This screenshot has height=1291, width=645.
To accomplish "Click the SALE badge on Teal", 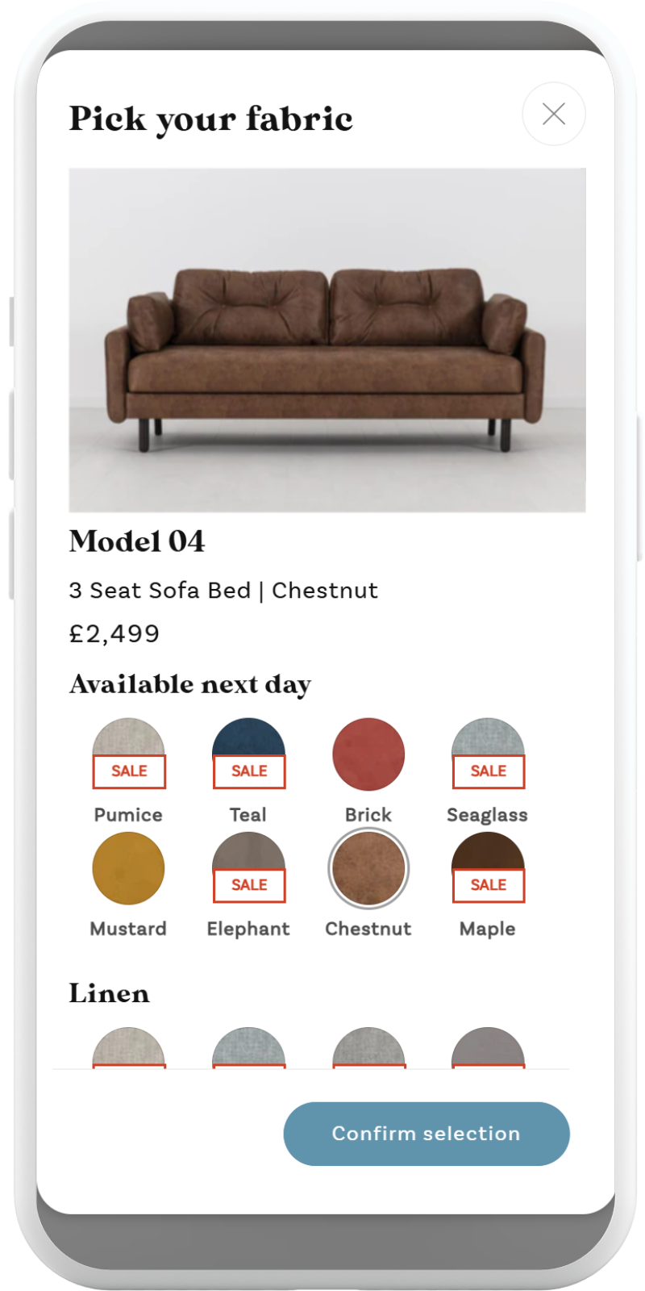I will [x=249, y=771].
